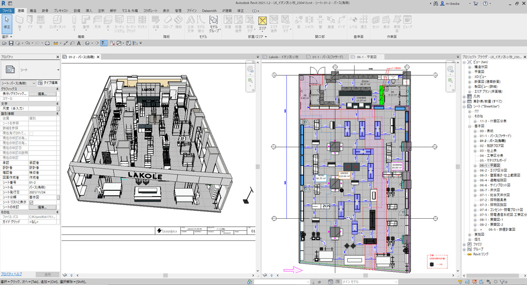The image size is (527, 285).
Task: Click the Open folder icon in quick access toolbar
Action: 4,43
